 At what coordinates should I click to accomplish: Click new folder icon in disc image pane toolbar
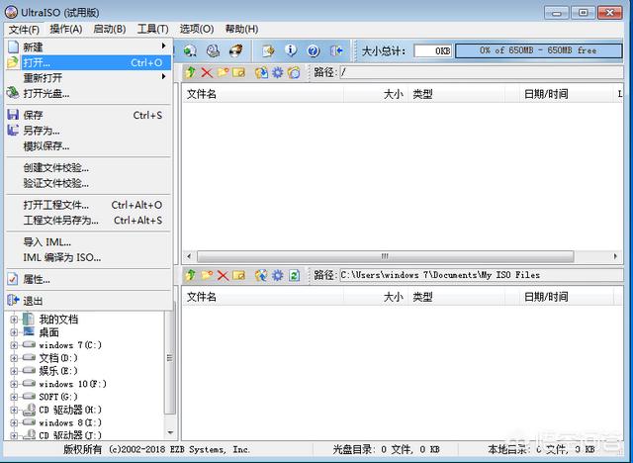223,72
